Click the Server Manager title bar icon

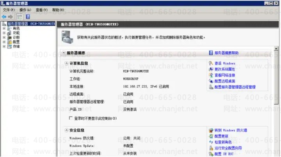pyautogui.click(x=3, y=3)
